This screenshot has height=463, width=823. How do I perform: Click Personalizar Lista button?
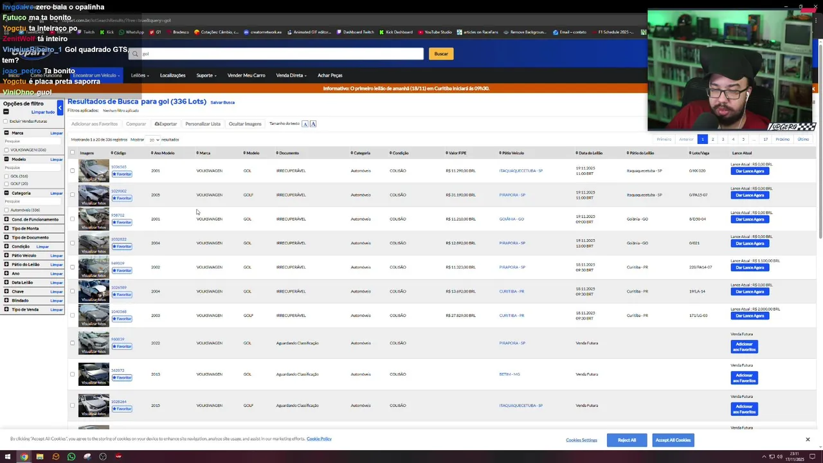point(203,123)
